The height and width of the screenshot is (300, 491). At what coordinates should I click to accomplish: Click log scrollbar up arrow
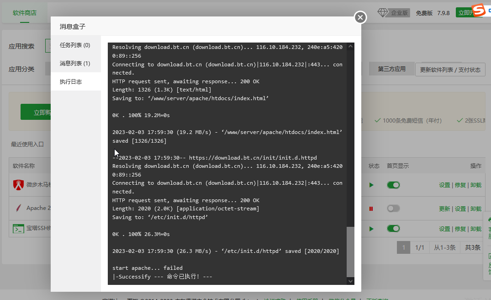point(350,46)
